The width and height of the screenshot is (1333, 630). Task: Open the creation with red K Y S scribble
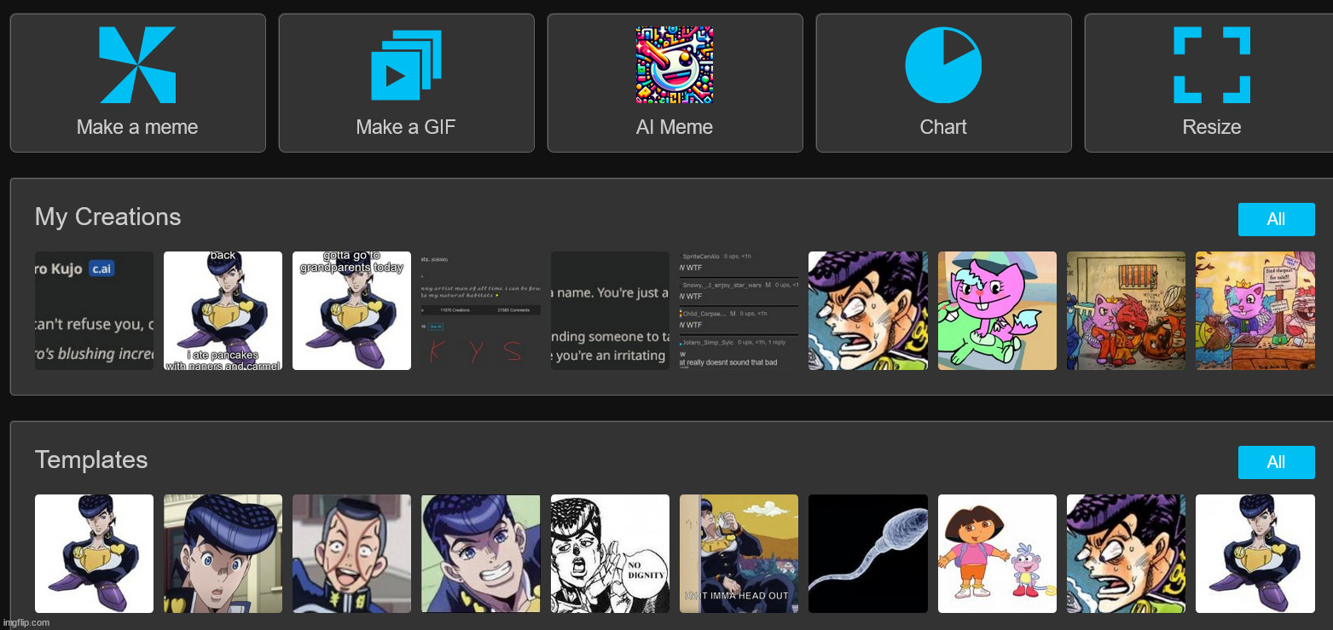[x=481, y=310]
